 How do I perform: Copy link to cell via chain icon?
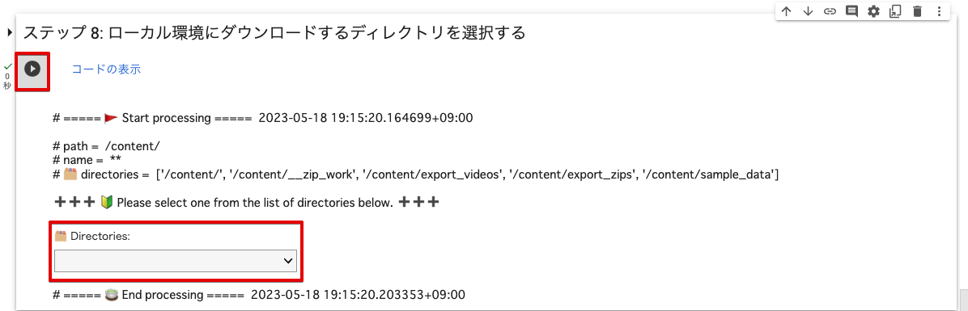tap(830, 11)
